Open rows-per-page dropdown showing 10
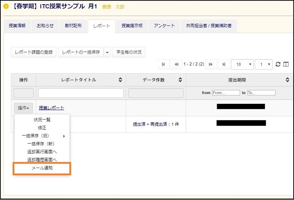294x200 pixels. pos(243,64)
